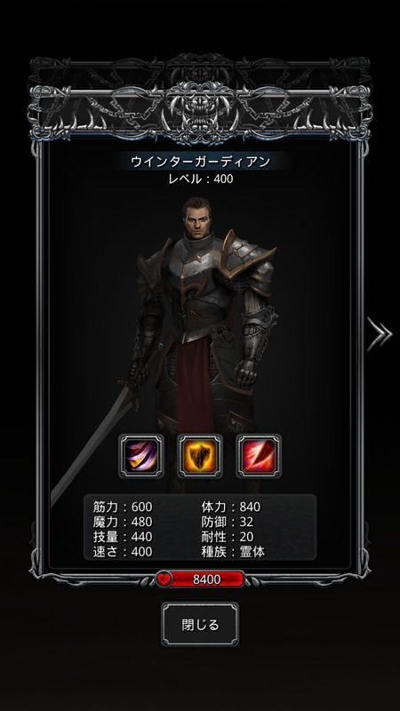Tap the 防御：32 defense stat
Image resolution: width=400 pixels, height=711 pixels.
[x=227, y=522]
